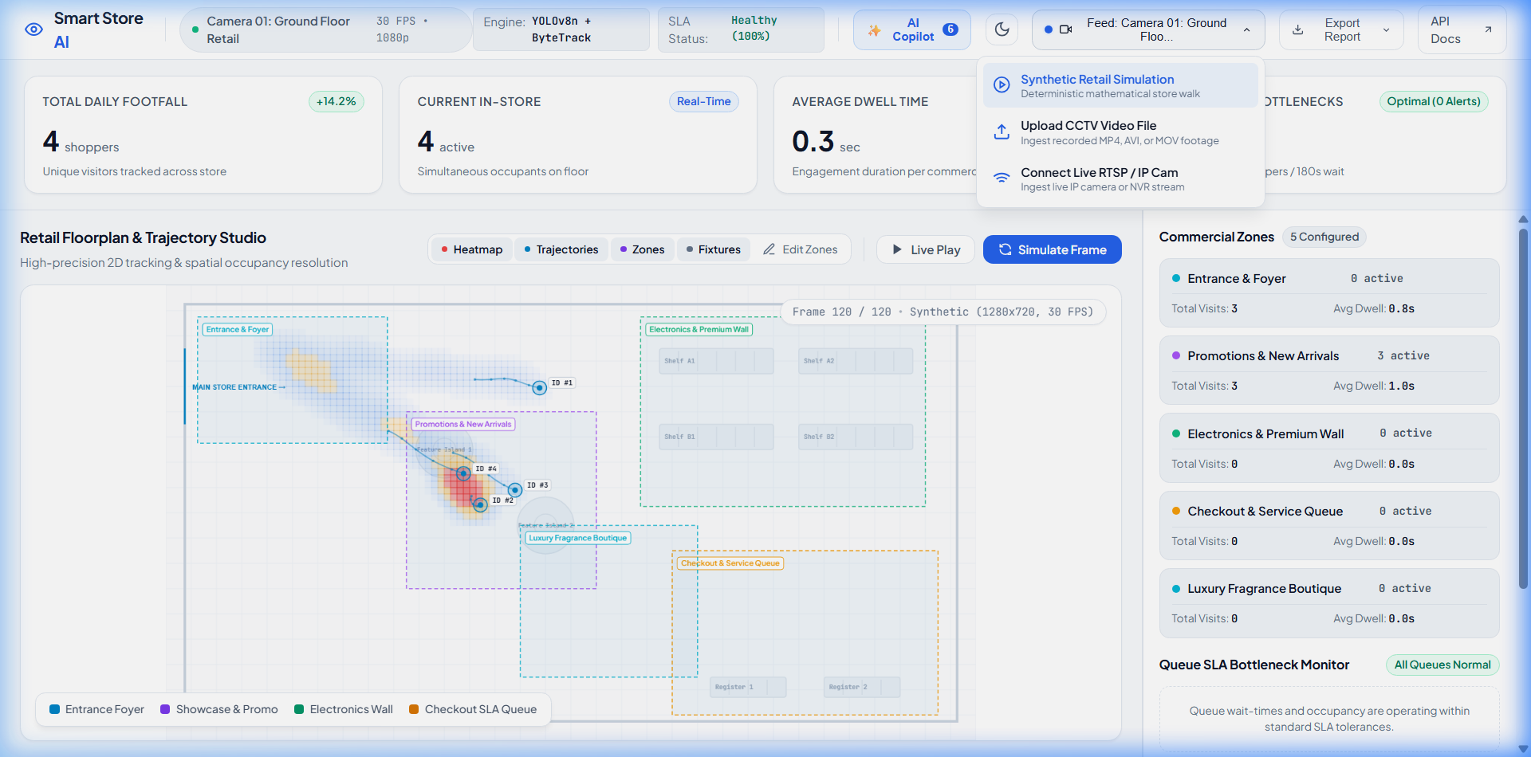Image resolution: width=1531 pixels, height=757 pixels.
Task: Click the Real-Time badge on Current In-Store
Action: 704,101
